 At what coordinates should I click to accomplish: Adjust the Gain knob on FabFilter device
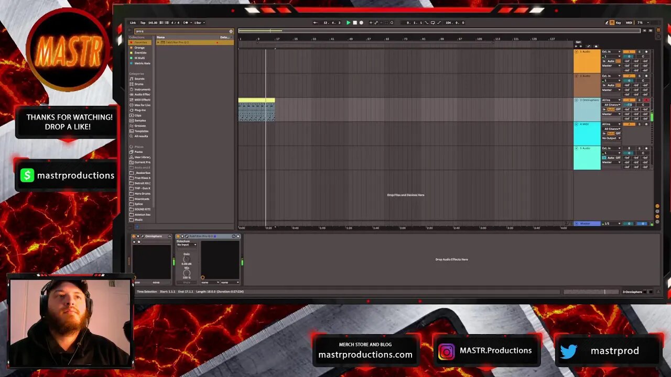coord(187,259)
